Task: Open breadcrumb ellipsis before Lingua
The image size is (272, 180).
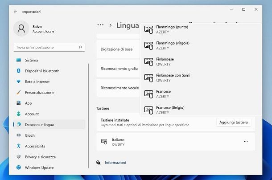Action: [x=100, y=25]
